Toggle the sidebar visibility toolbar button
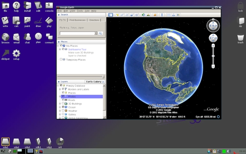 click(111, 15)
